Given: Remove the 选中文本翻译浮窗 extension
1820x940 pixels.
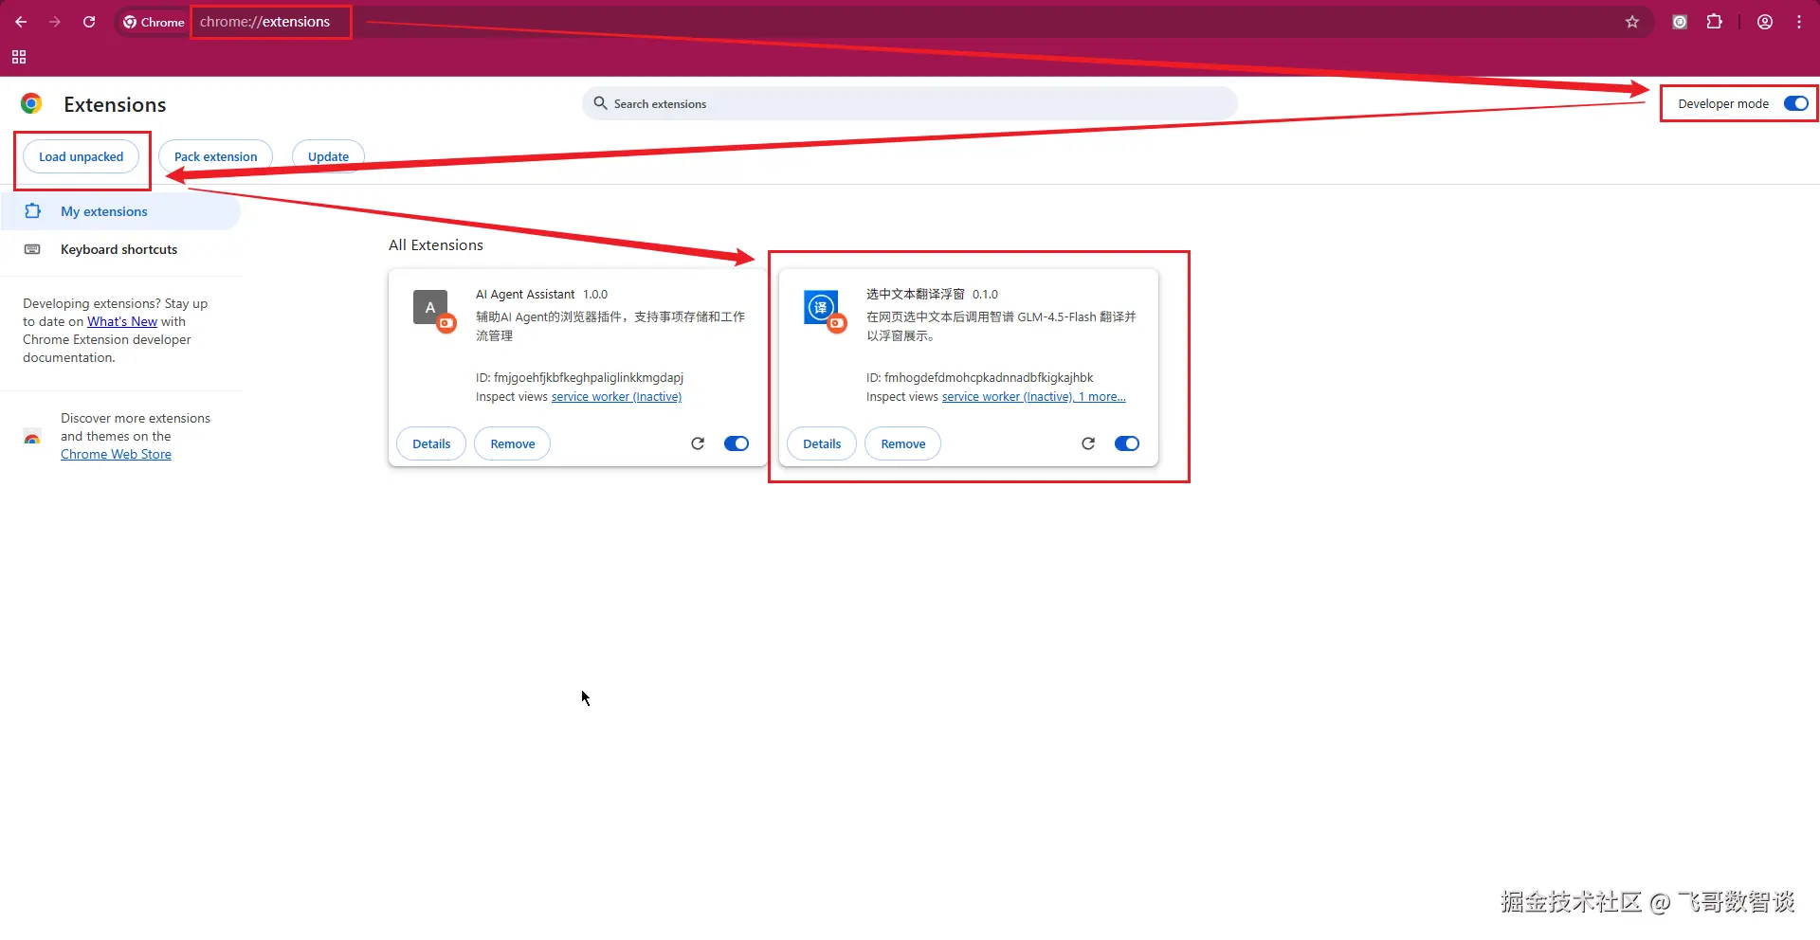Looking at the screenshot, I should (x=903, y=443).
